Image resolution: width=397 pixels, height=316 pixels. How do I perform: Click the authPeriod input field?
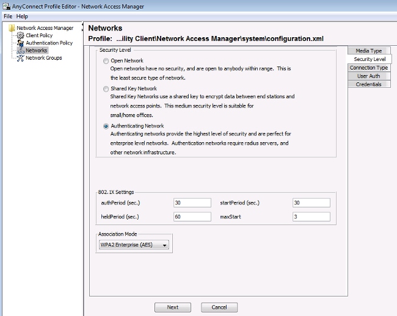click(192, 203)
